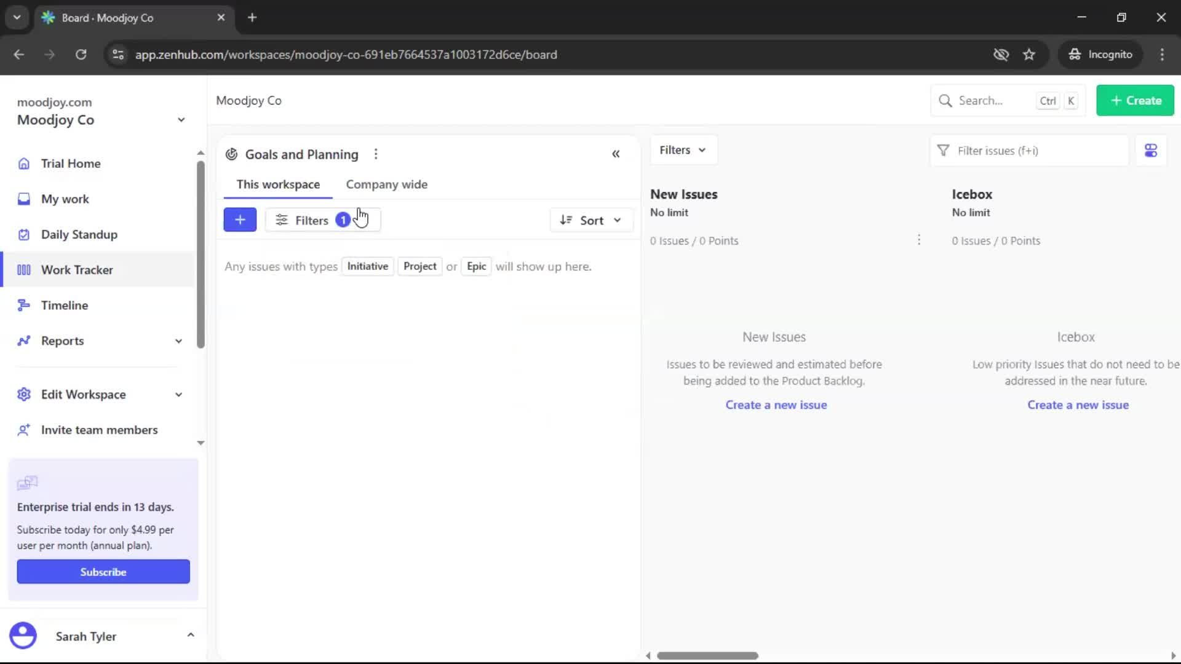Screen dimensions: 1181x664
Task: Open the Timeline view
Action: tap(64, 305)
